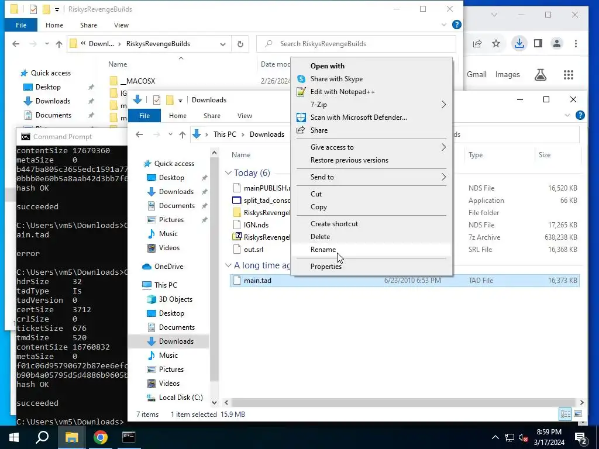599x449 pixels.
Task: Open Windows Start menu
Action: tap(14, 437)
